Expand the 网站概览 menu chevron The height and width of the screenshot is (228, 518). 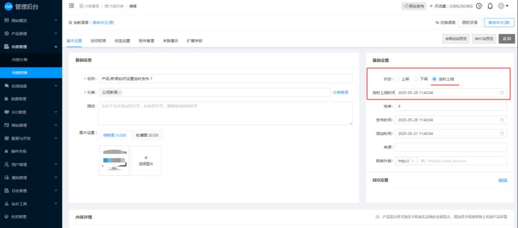coord(56,20)
